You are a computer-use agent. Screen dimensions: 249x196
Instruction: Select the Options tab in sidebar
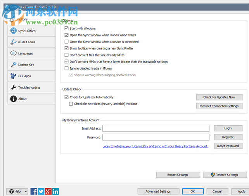(31, 20)
